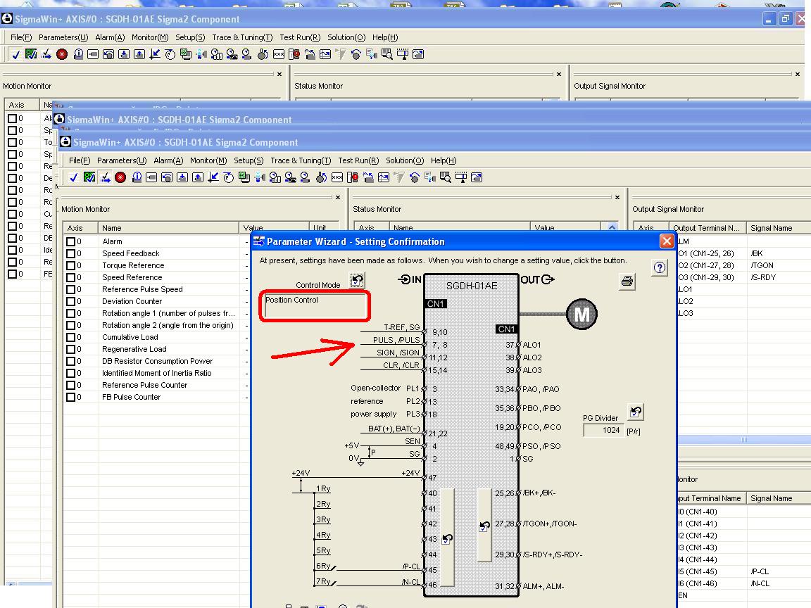The width and height of the screenshot is (811, 608).
Task: Select the 'DB Resistor Consumption Power' row
Action: (157, 361)
